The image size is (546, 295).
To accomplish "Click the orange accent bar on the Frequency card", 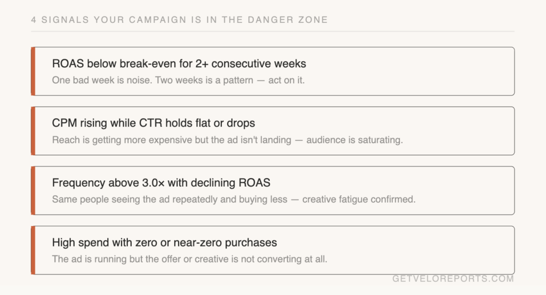I will [x=33, y=191].
